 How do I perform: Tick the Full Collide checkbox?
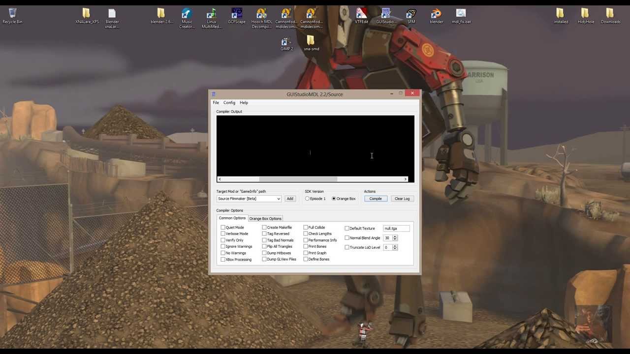[306, 228]
